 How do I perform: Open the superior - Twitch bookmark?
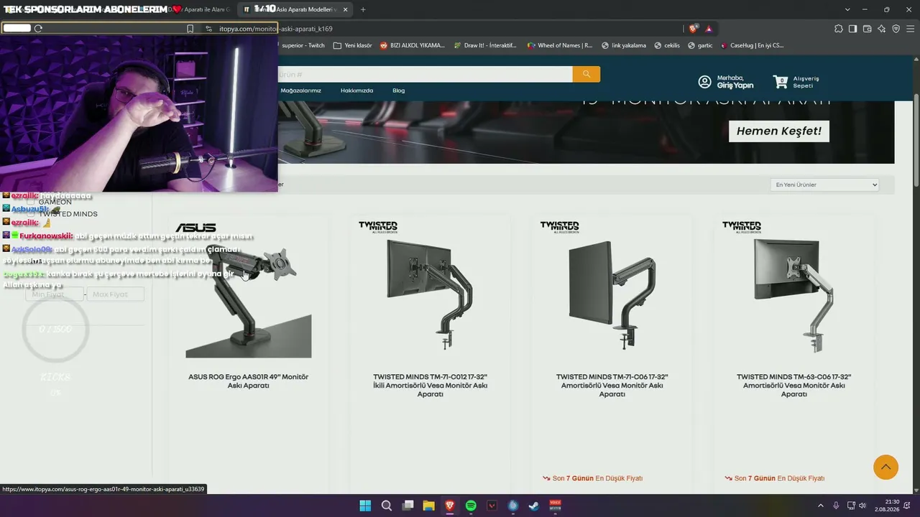(x=303, y=45)
